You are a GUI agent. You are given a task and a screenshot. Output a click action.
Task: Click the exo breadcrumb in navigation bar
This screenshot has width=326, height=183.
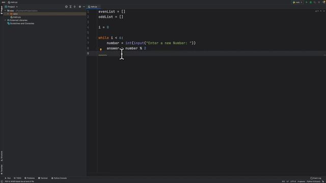point(4,2)
